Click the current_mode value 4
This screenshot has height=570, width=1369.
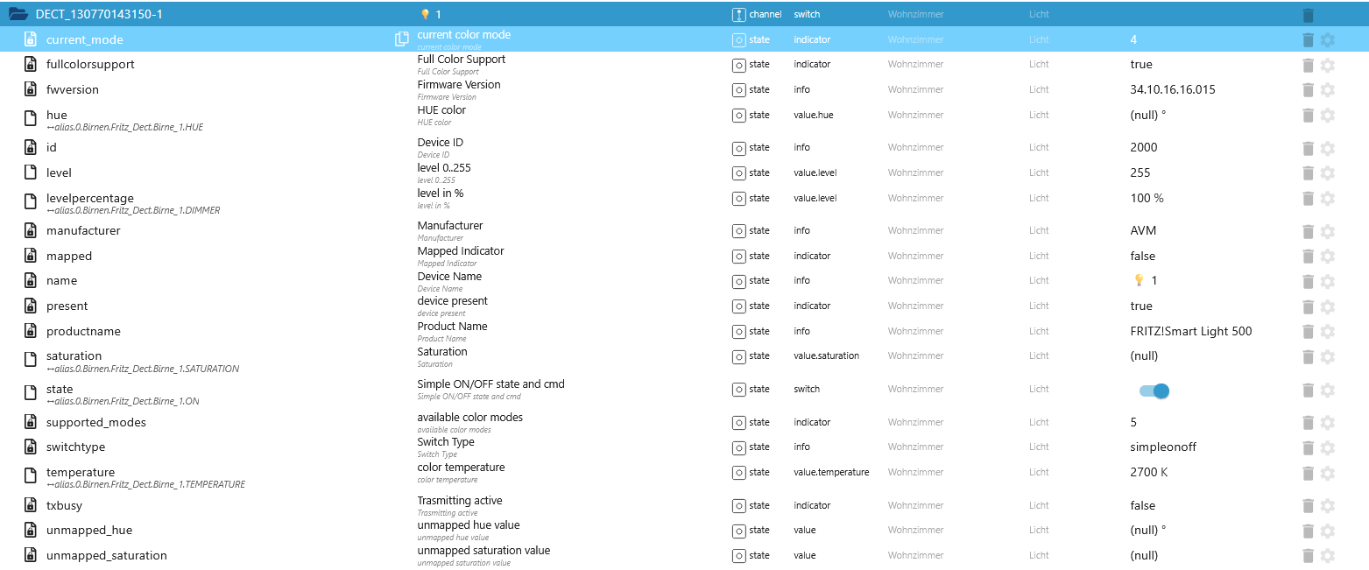point(1133,39)
